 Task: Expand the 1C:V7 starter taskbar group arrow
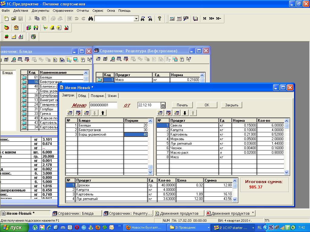253,228
